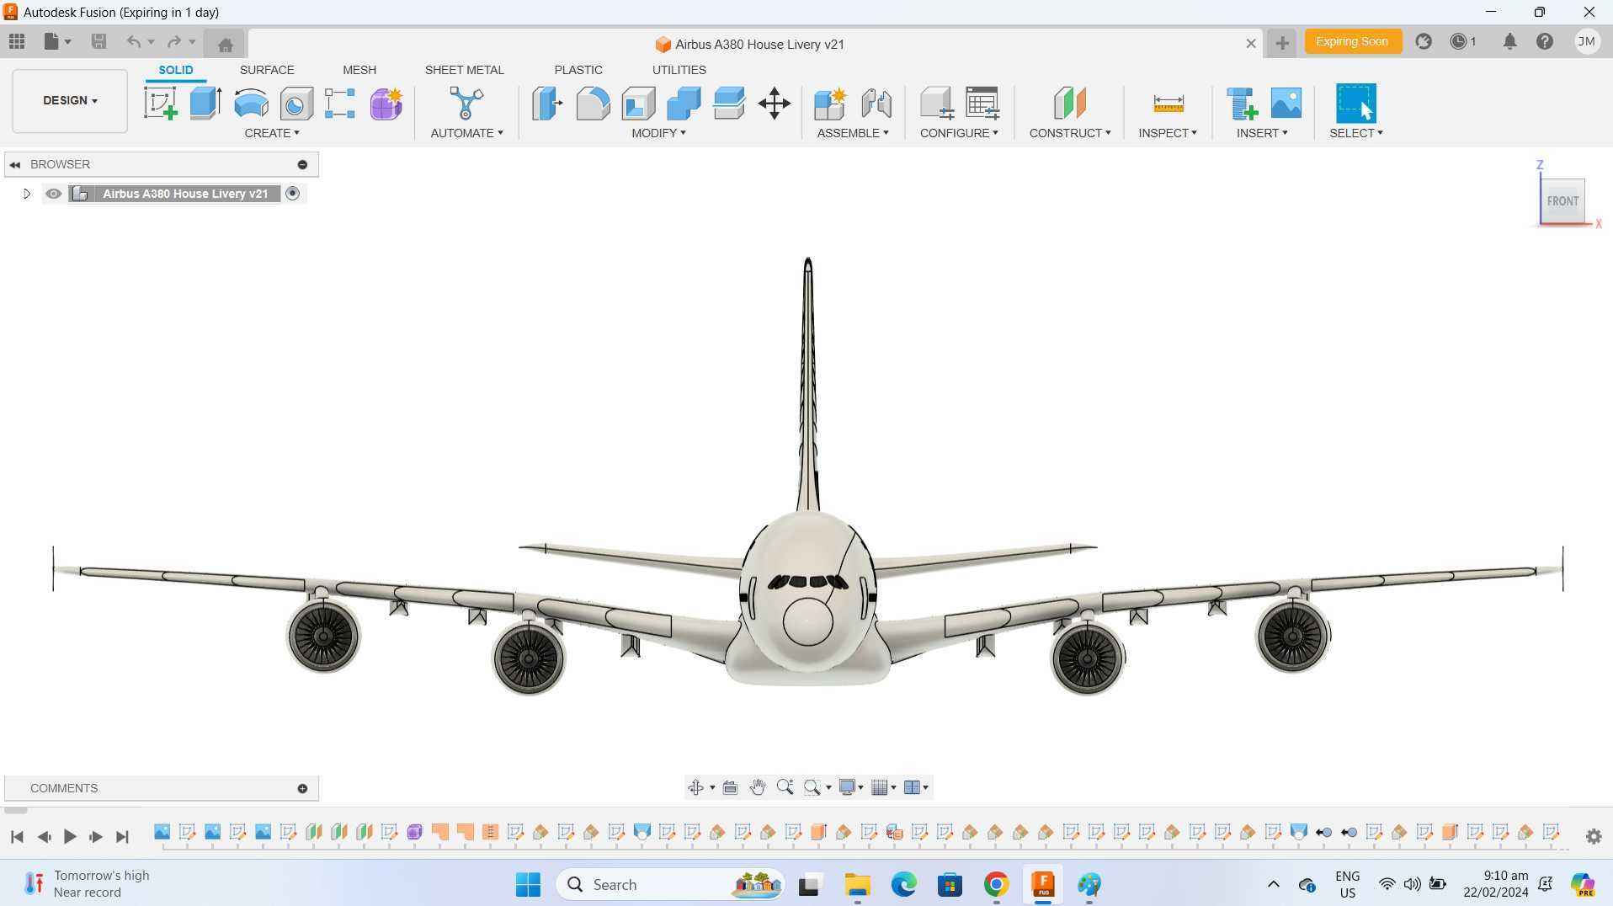Select the Offset Face tool
Viewport: 1613px width, 906px height.
(729, 104)
